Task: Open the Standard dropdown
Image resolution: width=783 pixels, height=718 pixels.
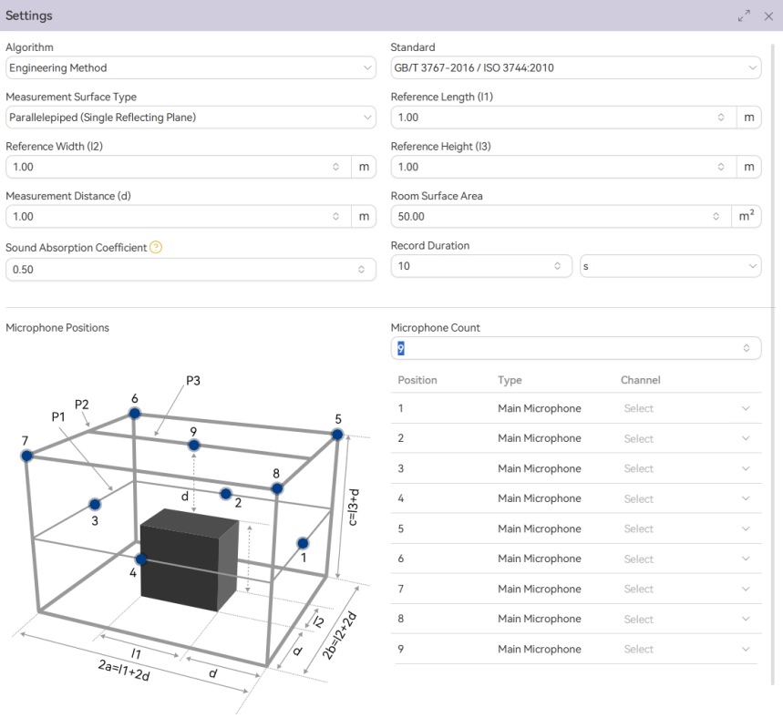Action: click(x=575, y=68)
